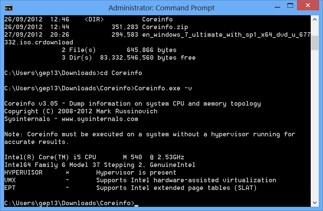Click the asterisk in the HYPERVISOR row
This screenshot has width=323, height=211.
(x=67, y=172)
